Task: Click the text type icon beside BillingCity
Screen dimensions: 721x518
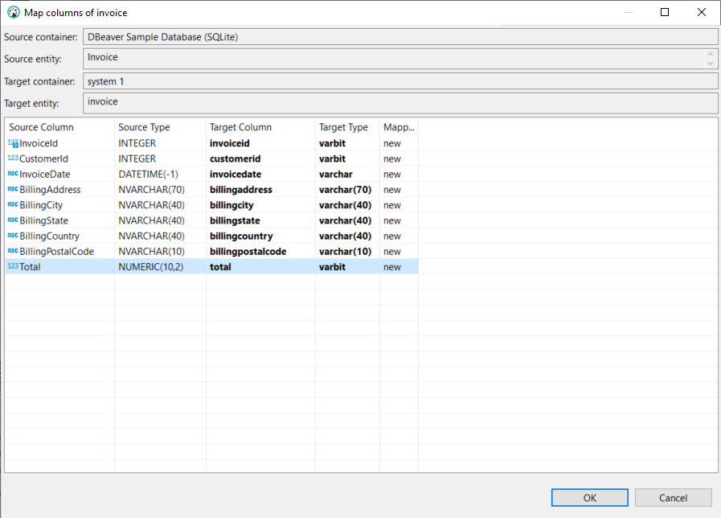Action: coord(12,205)
